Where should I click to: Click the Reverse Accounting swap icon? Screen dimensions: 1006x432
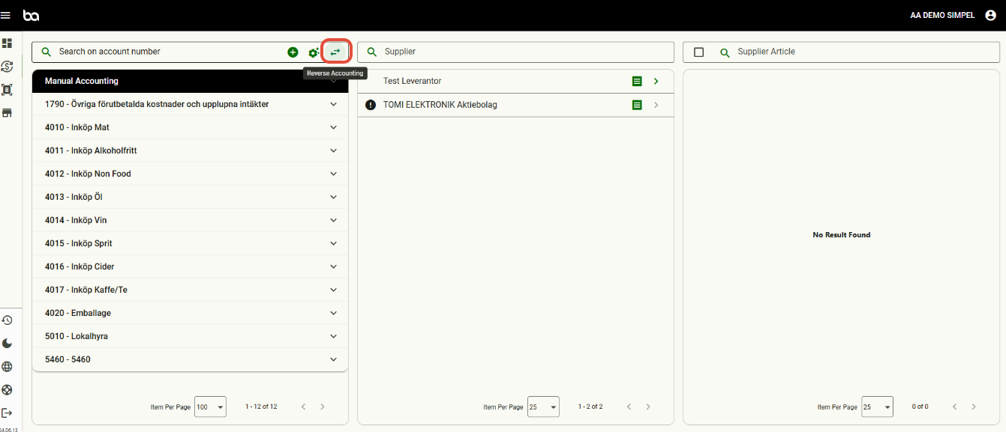335,52
